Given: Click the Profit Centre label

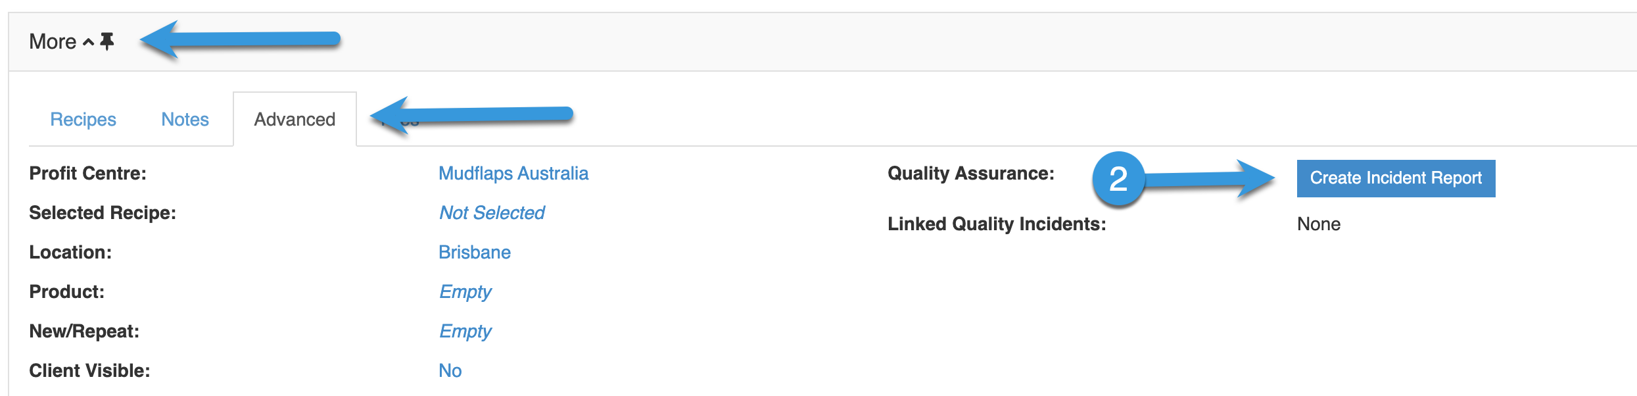Looking at the screenshot, I should 88,174.
